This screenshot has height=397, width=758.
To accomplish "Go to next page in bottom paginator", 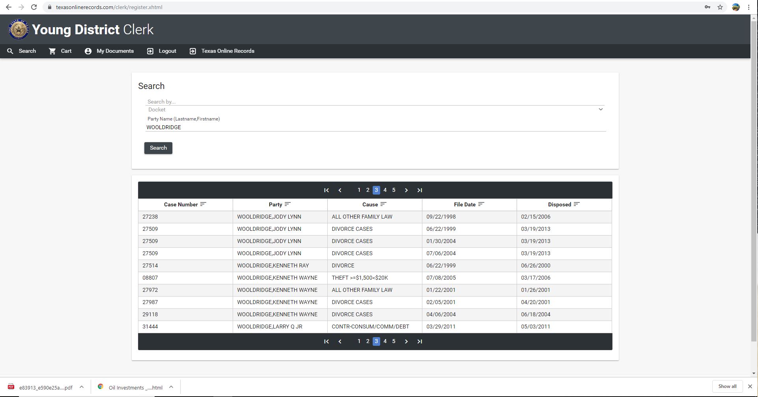I will coord(406,341).
